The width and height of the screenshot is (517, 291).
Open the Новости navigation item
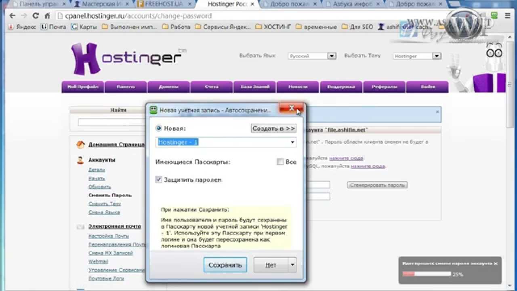298,87
